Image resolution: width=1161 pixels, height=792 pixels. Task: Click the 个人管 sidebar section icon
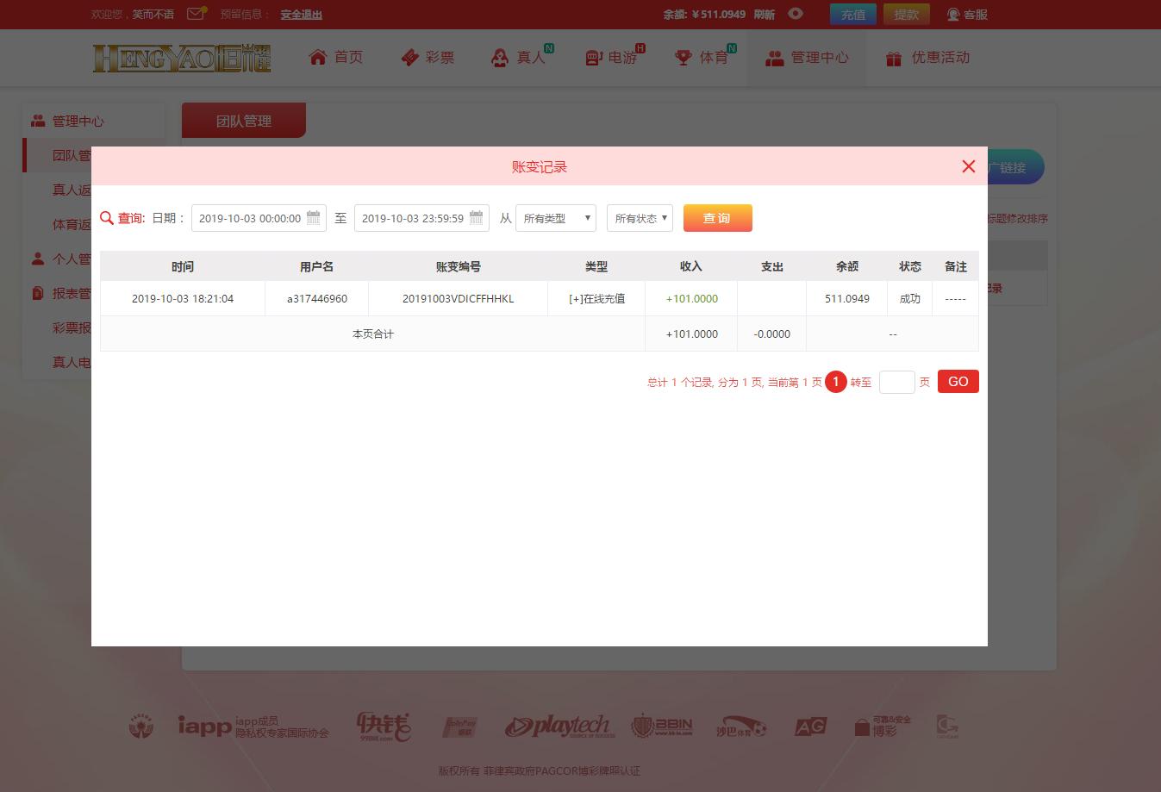coord(38,259)
